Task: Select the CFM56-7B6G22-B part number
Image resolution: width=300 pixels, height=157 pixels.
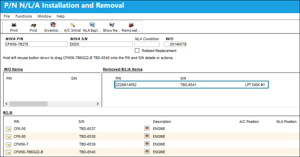Action: point(29,152)
